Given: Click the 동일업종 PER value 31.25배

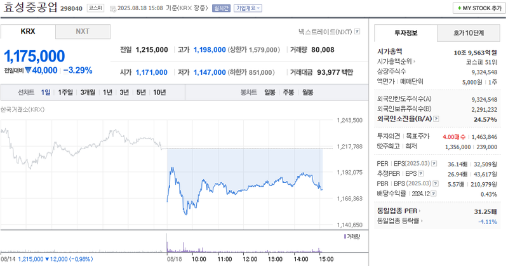Looking at the screenshot, I should (486, 211).
